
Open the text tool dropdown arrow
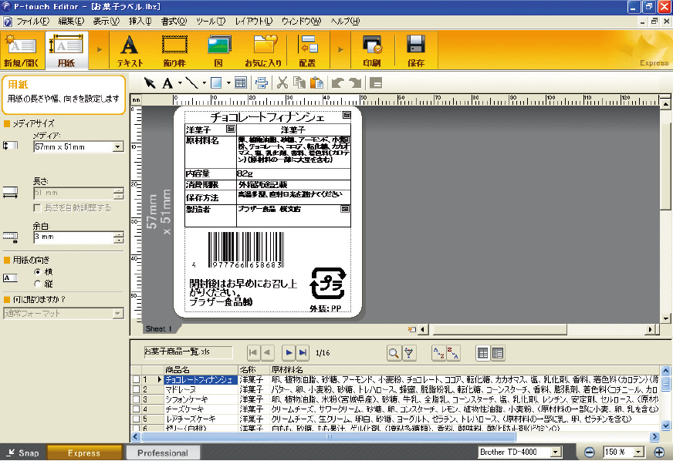point(180,82)
